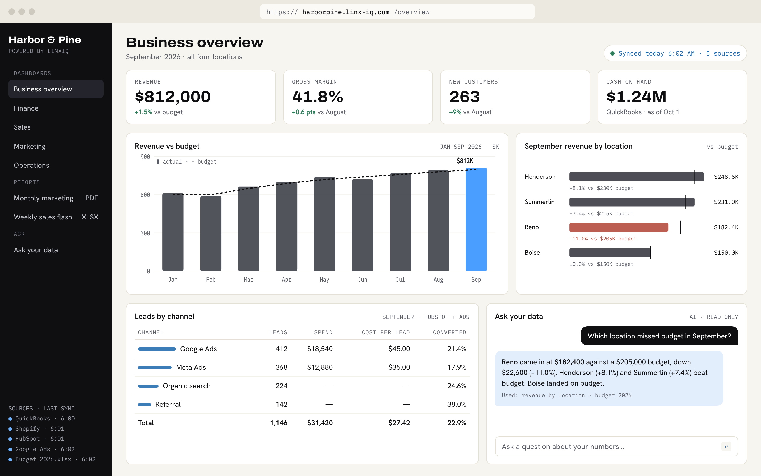Open Ask your data in the sidebar

pos(56,250)
